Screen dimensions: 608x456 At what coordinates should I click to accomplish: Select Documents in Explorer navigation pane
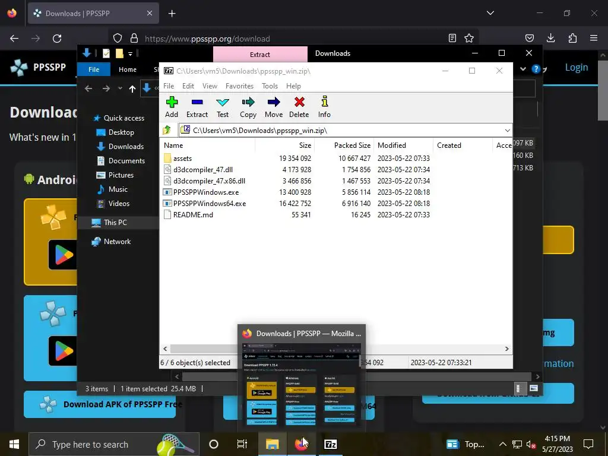pos(126,161)
